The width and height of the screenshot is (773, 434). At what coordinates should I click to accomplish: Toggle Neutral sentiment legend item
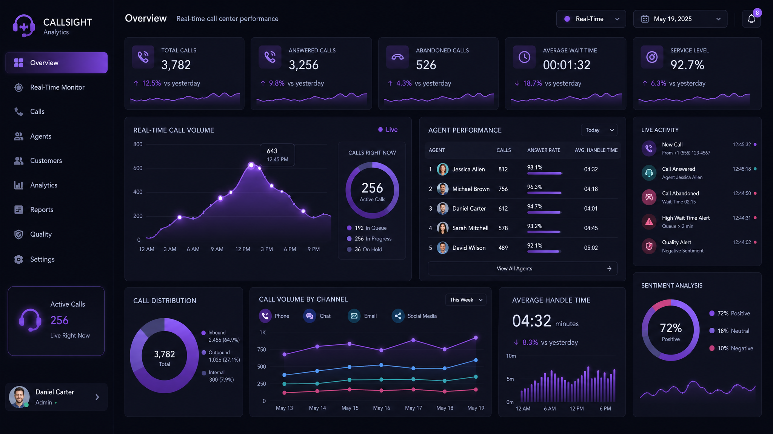point(729,331)
